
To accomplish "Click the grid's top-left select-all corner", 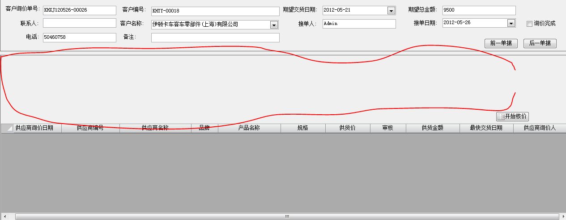I will point(7,128).
